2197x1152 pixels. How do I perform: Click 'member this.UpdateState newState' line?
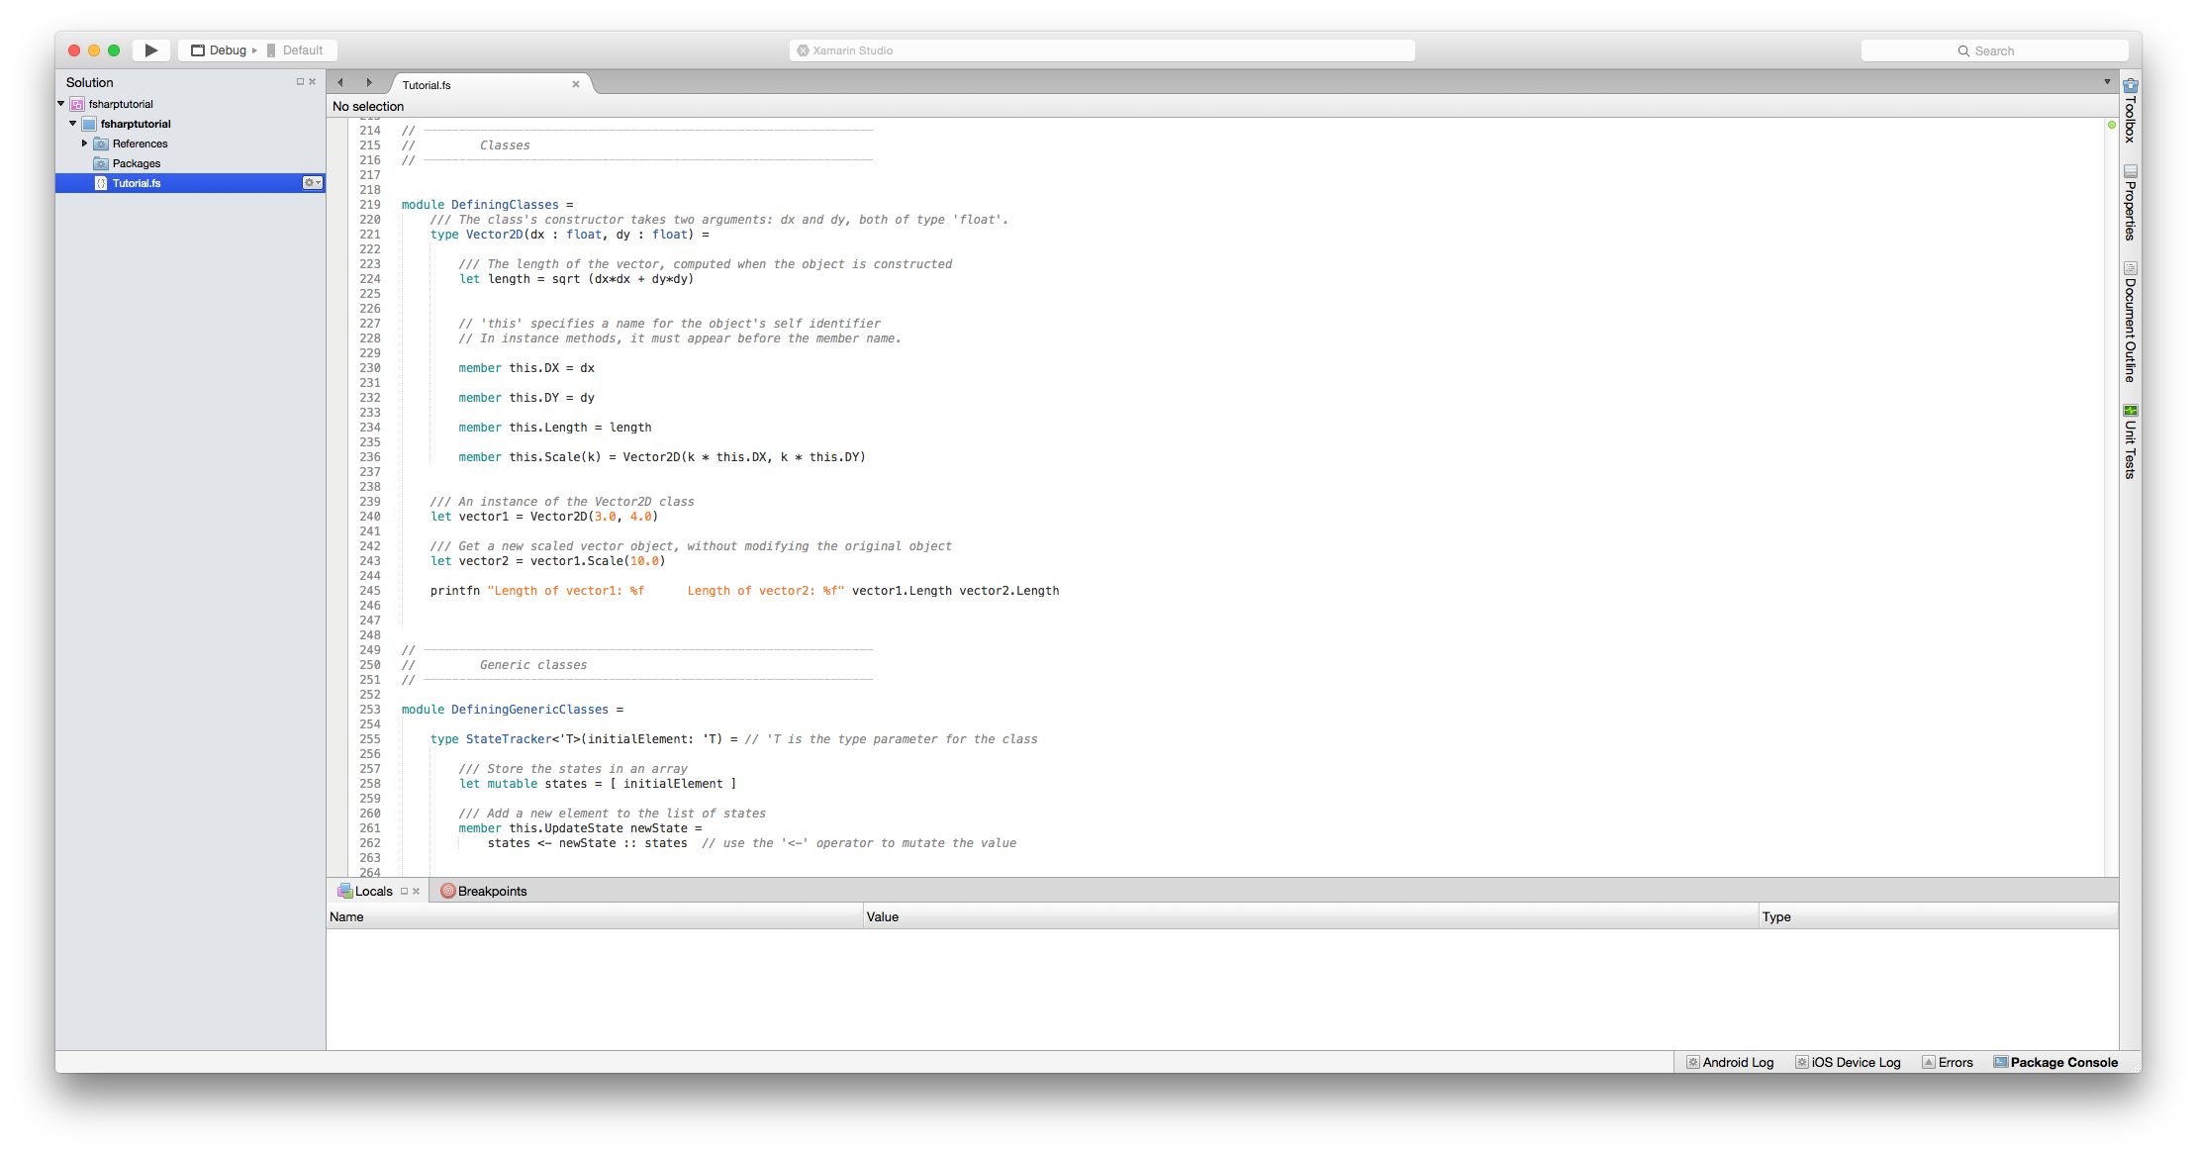pyautogui.click(x=580, y=828)
